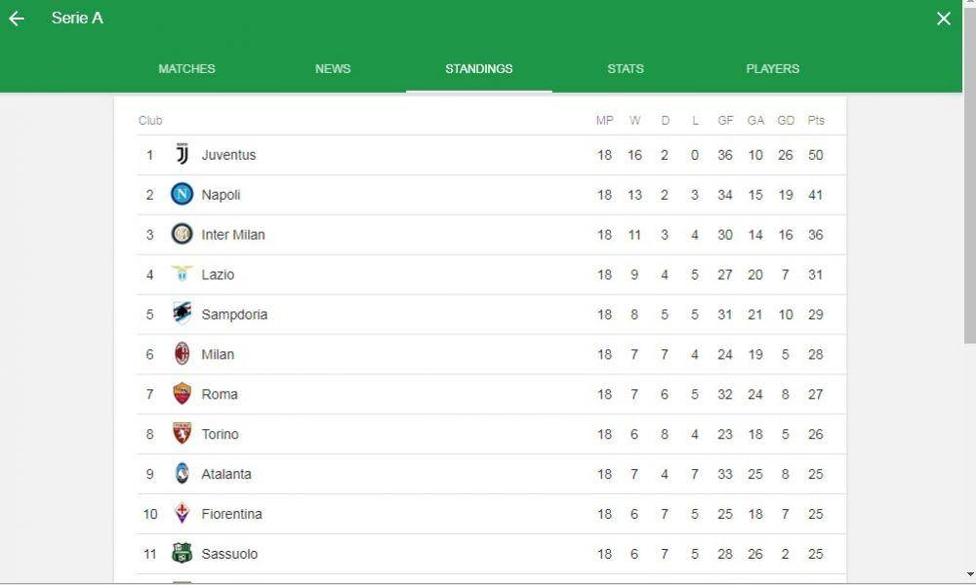Viewport: 976px width, 585px height.
Task: Click the Fiorentina crest icon
Action: pos(182,513)
